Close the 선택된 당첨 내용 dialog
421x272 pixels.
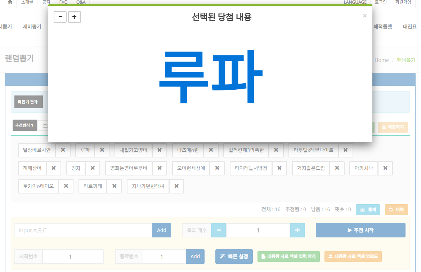(364, 16)
